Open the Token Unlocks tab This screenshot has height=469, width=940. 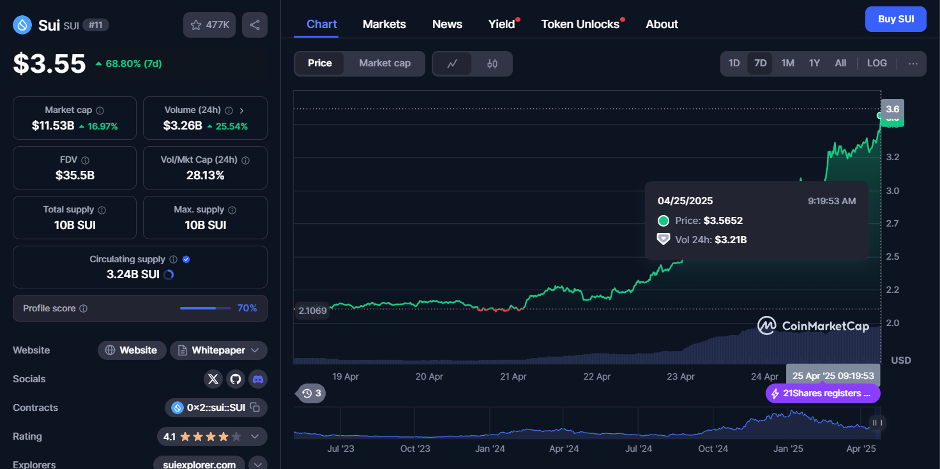[580, 24]
